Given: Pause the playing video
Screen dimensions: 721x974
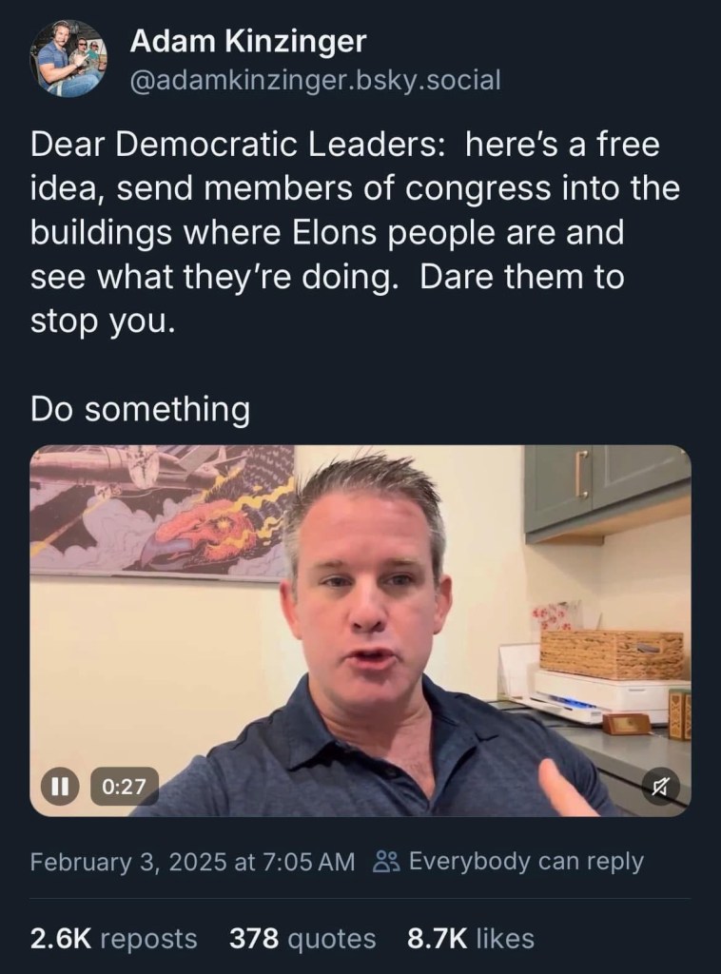Looking at the screenshot, I should click(x=61, y=787).
